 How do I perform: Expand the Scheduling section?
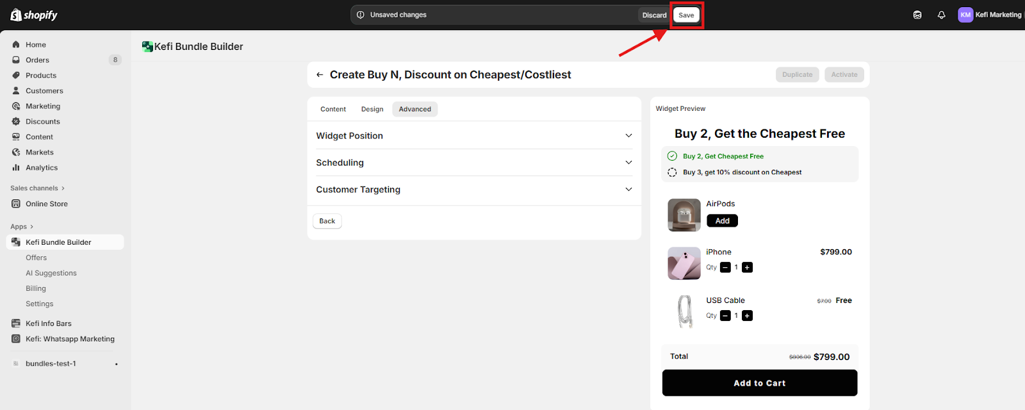(x=474, y=163)
